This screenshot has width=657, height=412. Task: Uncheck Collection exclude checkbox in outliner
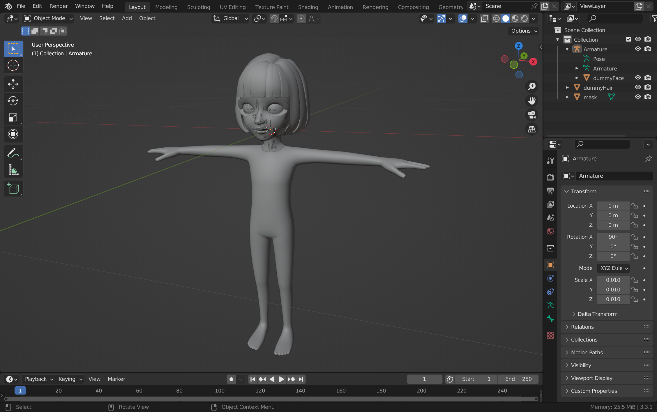(x=628, y=39)
